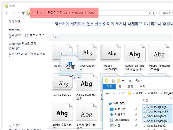Viewport: 173px width, 130px height.
Task: Click the Fonts search box
Action: click(166, 13)
